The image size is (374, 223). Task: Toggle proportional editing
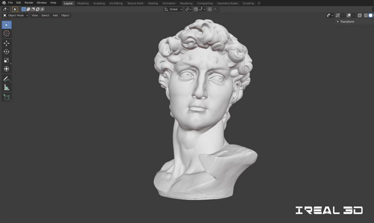click(x=210, y=9)
